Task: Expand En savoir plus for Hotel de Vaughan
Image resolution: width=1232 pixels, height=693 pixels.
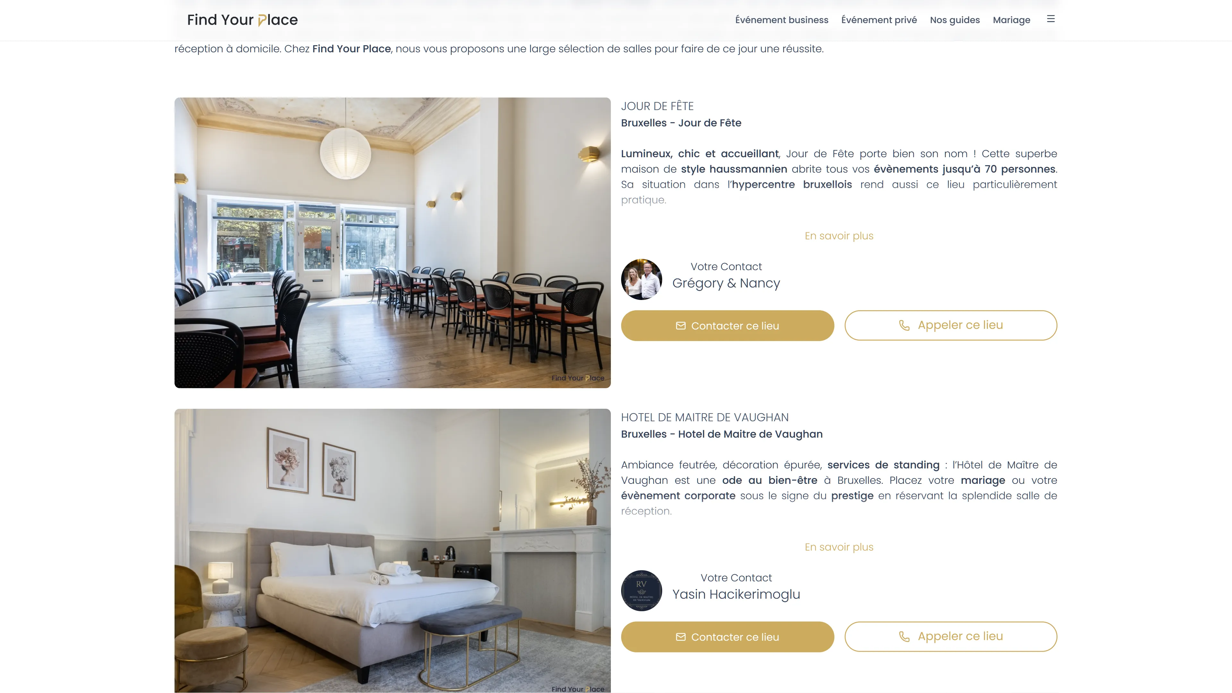Action: coord(839,547)
